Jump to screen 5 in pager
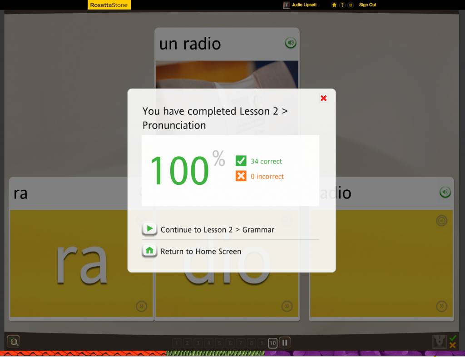 (219, 343)
